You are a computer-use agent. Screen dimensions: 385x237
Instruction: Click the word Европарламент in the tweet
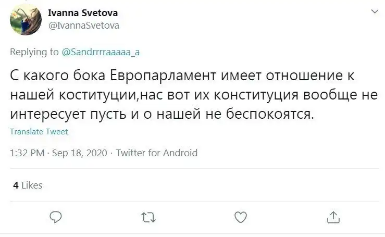tap(162, 76)
